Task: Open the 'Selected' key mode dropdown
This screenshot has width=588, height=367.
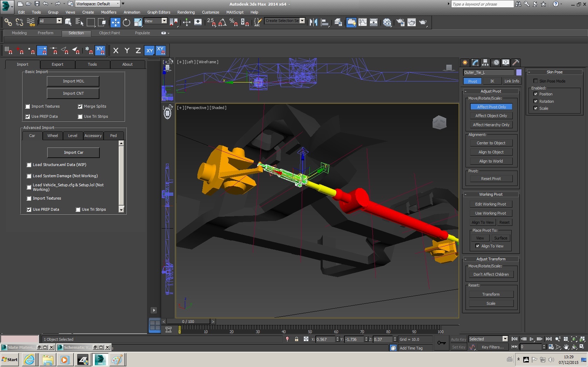Action: 505,339
